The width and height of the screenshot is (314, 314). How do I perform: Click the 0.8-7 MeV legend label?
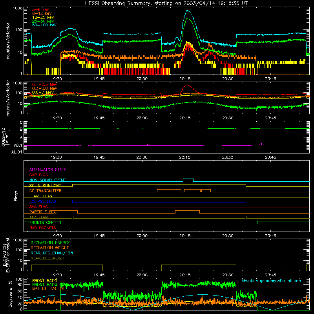[43, 92]
